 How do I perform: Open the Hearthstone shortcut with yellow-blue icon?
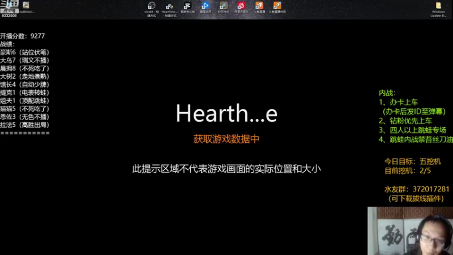(x=169, y=9)
